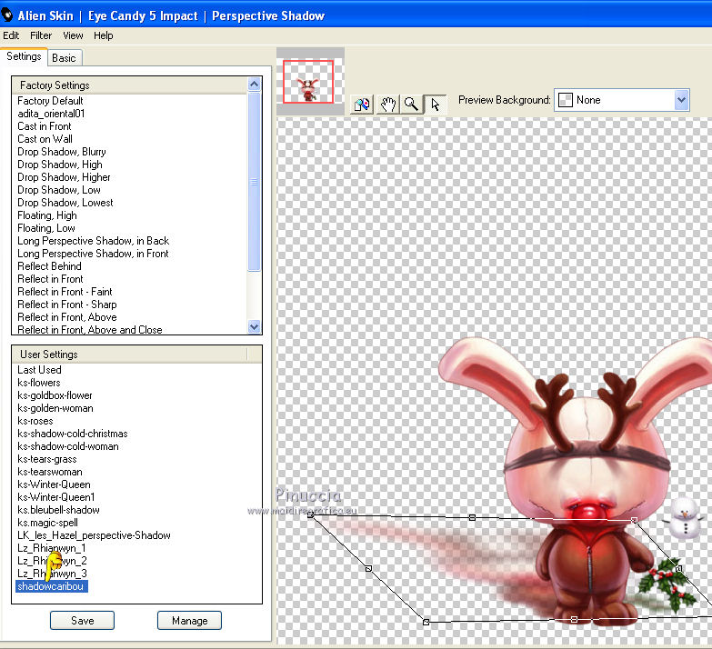
Task: Select Reflect in Front - Faint preset
Action: [x=65, y=292]
